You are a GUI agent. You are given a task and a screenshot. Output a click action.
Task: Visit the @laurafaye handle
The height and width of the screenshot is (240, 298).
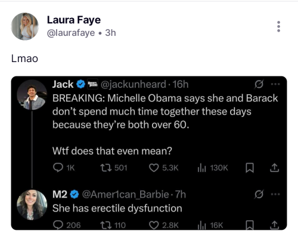point(71,33)
